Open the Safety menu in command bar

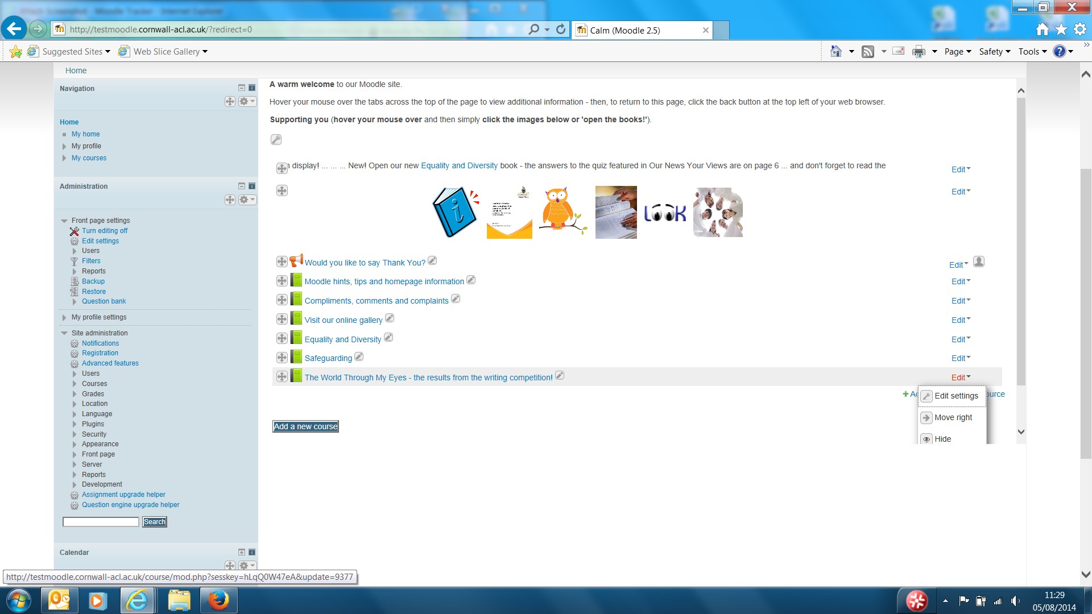[x=995, y=52]
